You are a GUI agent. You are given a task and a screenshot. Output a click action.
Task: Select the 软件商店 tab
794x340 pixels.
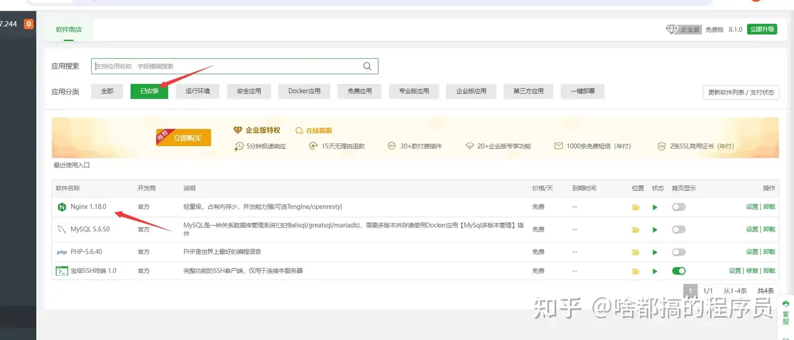pos(68,30)
